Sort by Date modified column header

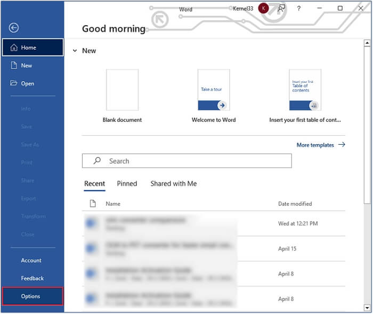point(295,204)
